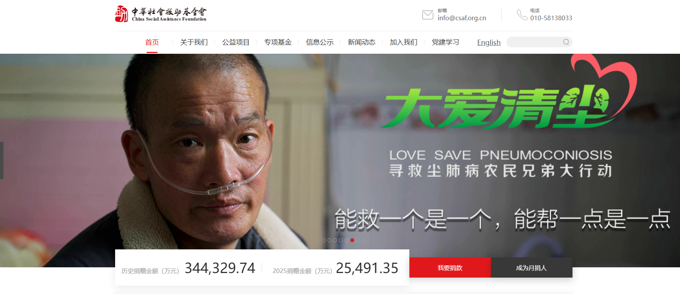The image size is (680, 294).
Task: Select the first carousel indicator dot
Action: pos(324,240)
